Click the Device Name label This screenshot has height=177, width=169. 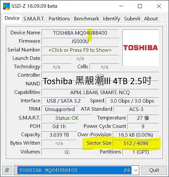pos(25,33)
